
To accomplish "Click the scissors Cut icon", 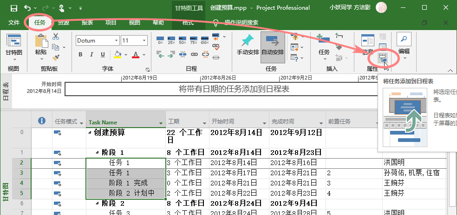I will tap(56, 37).
